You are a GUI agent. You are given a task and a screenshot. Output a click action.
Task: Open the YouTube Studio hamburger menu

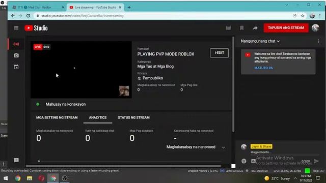pyautogui.click(x=16, y=28)
